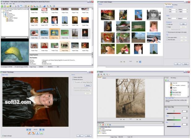
Task: Open the Tools menu in browser window
Action: click(11, 4)
